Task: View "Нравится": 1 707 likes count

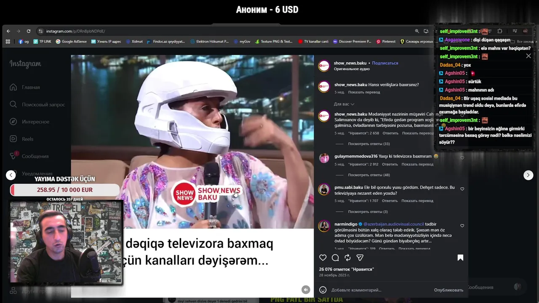Action: 363,201
